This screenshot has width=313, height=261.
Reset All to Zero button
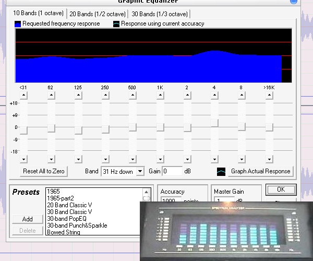(x=44, y=171)
